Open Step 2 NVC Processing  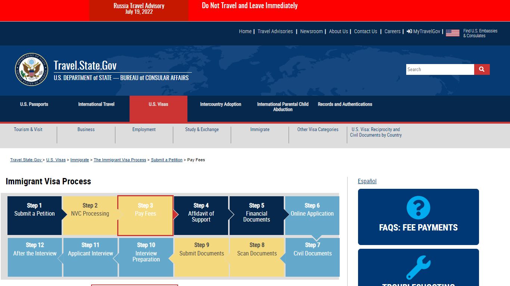click(x=90, y=216)
